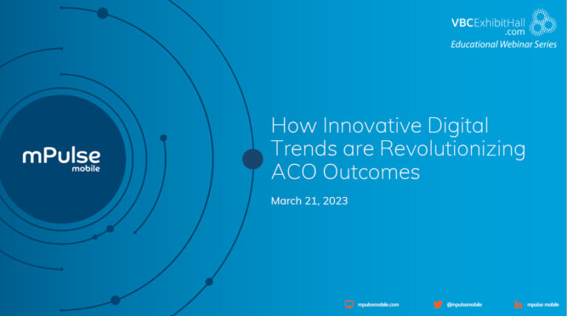Open the mpulse mobile LinkedIn link
This screenshot has width=567, height=316.
543,304
